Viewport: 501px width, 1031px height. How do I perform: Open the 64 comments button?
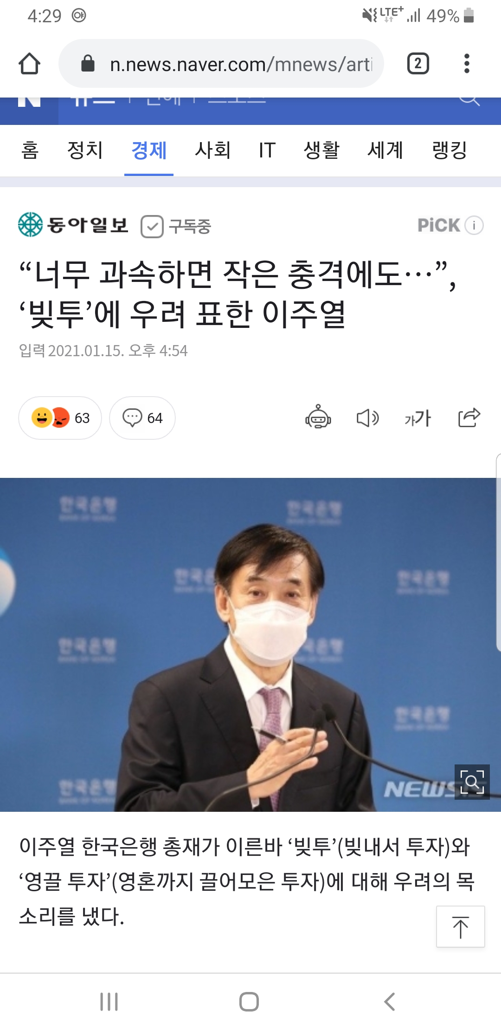pyautogui.click(x=142, y=418)
